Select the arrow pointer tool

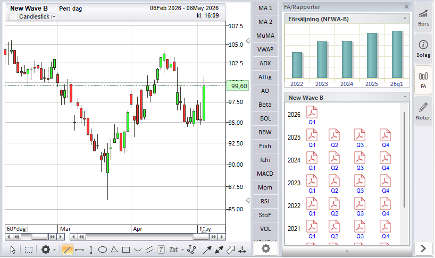[x=13, y=250]
